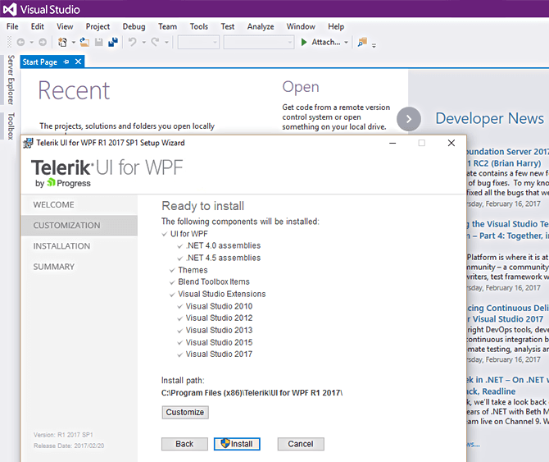Click the Open File folder icon
The height and width of the screenshot is (462, 549).
click(x=84, y=42)
